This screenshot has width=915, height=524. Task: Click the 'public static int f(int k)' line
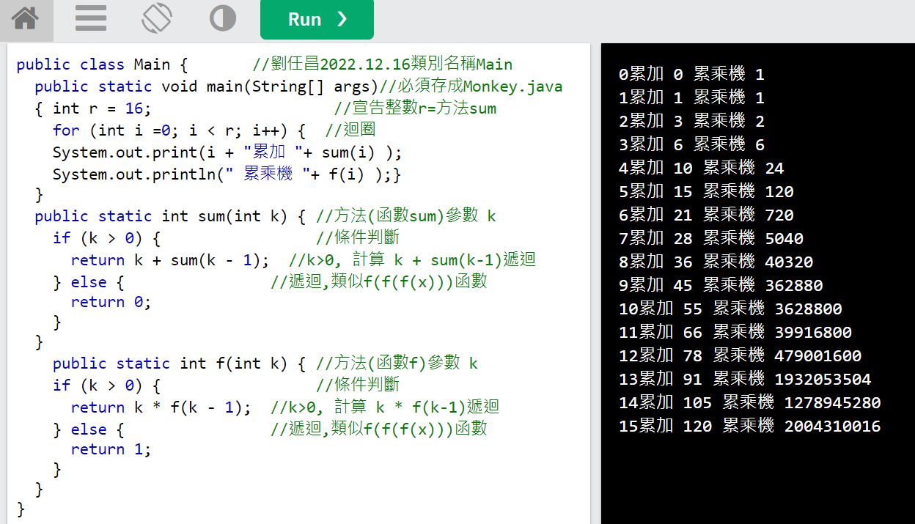(x=179, y=364)
